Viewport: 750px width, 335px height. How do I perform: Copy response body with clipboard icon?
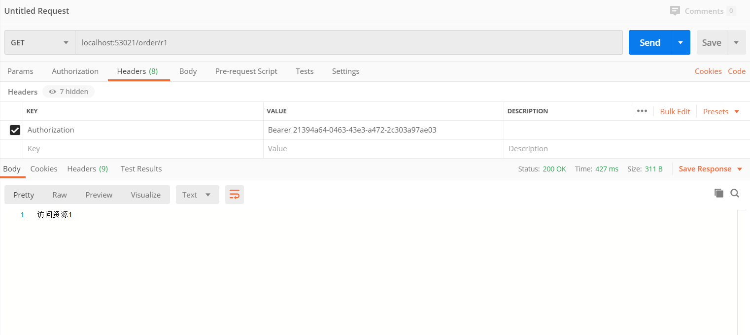coord(719,193)
